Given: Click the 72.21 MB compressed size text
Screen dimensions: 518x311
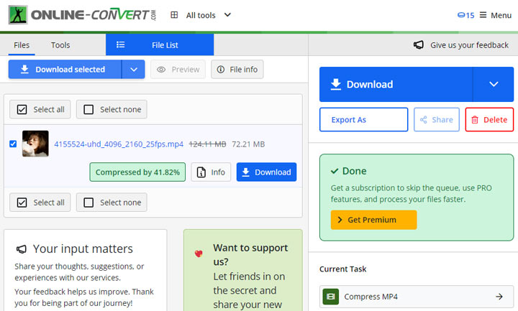Looking at the screenshot, I should (248, 144).
